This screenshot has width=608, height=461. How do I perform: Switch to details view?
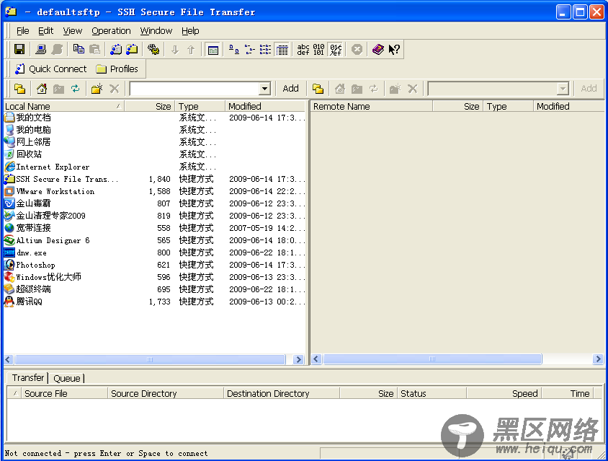click(x=282, y=50)
